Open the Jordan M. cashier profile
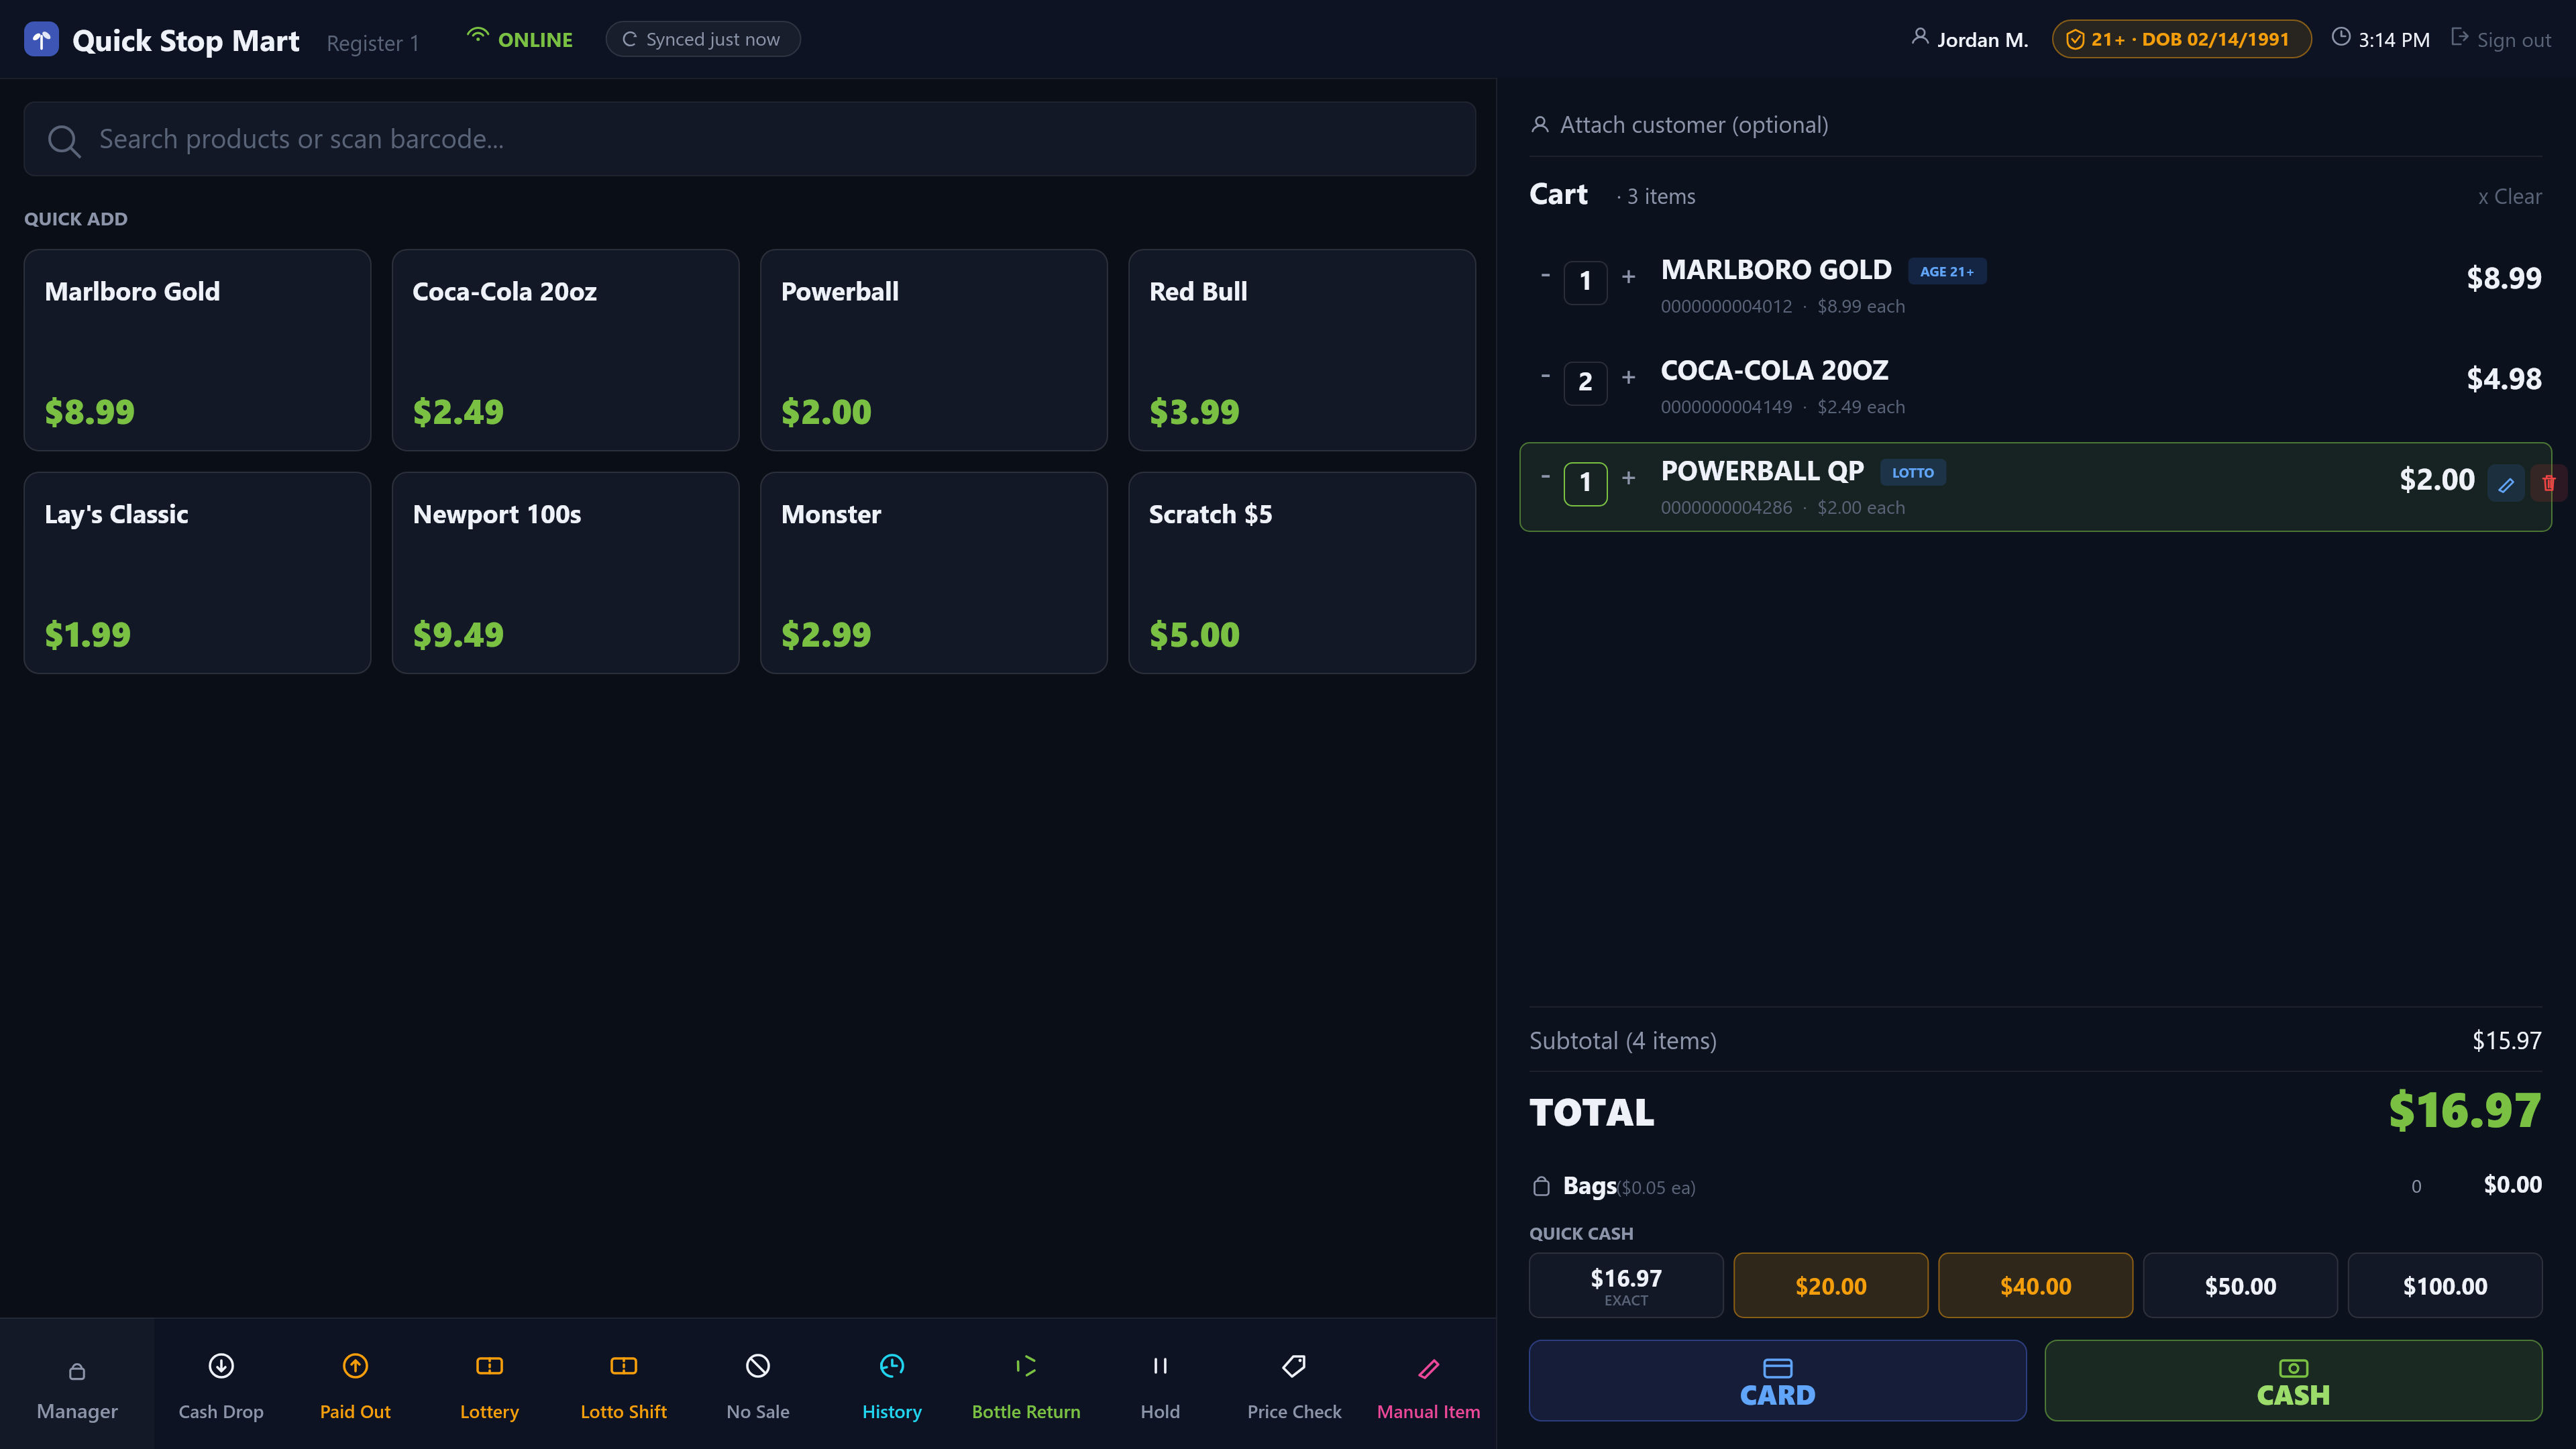 1969,40
